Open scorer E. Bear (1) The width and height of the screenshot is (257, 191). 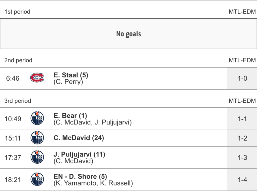pos(70,116)
